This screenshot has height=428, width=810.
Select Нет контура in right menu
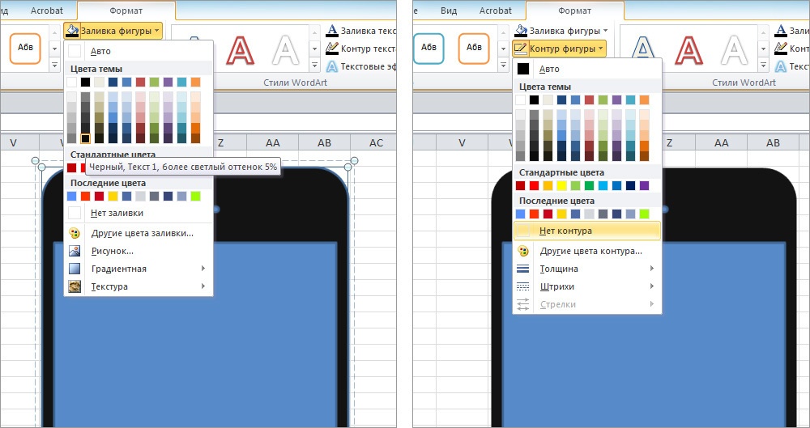[x=587, y=231]
